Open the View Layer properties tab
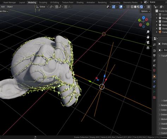 154,61
